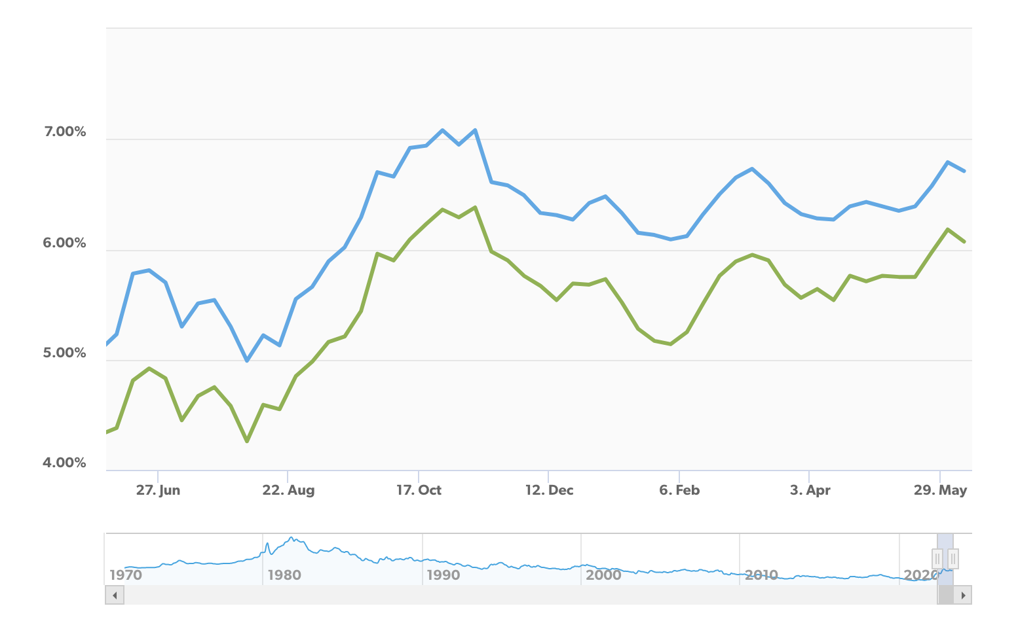Click the blue line's lowest point
1018x623 pixels.
click(247, 361)
